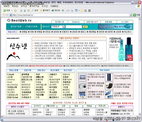The image size is (142, 122).
Task: Select the 공동구매 Hot!! tab
Action: [92, 22]
